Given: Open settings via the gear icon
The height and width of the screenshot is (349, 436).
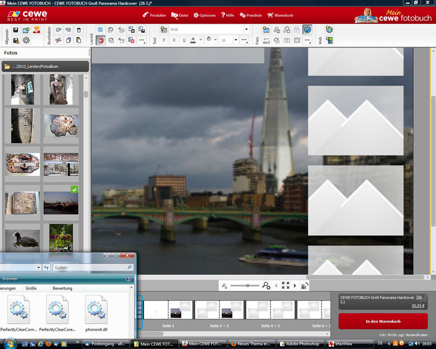Looking at the screenshot, I should (x=26, y=40).
